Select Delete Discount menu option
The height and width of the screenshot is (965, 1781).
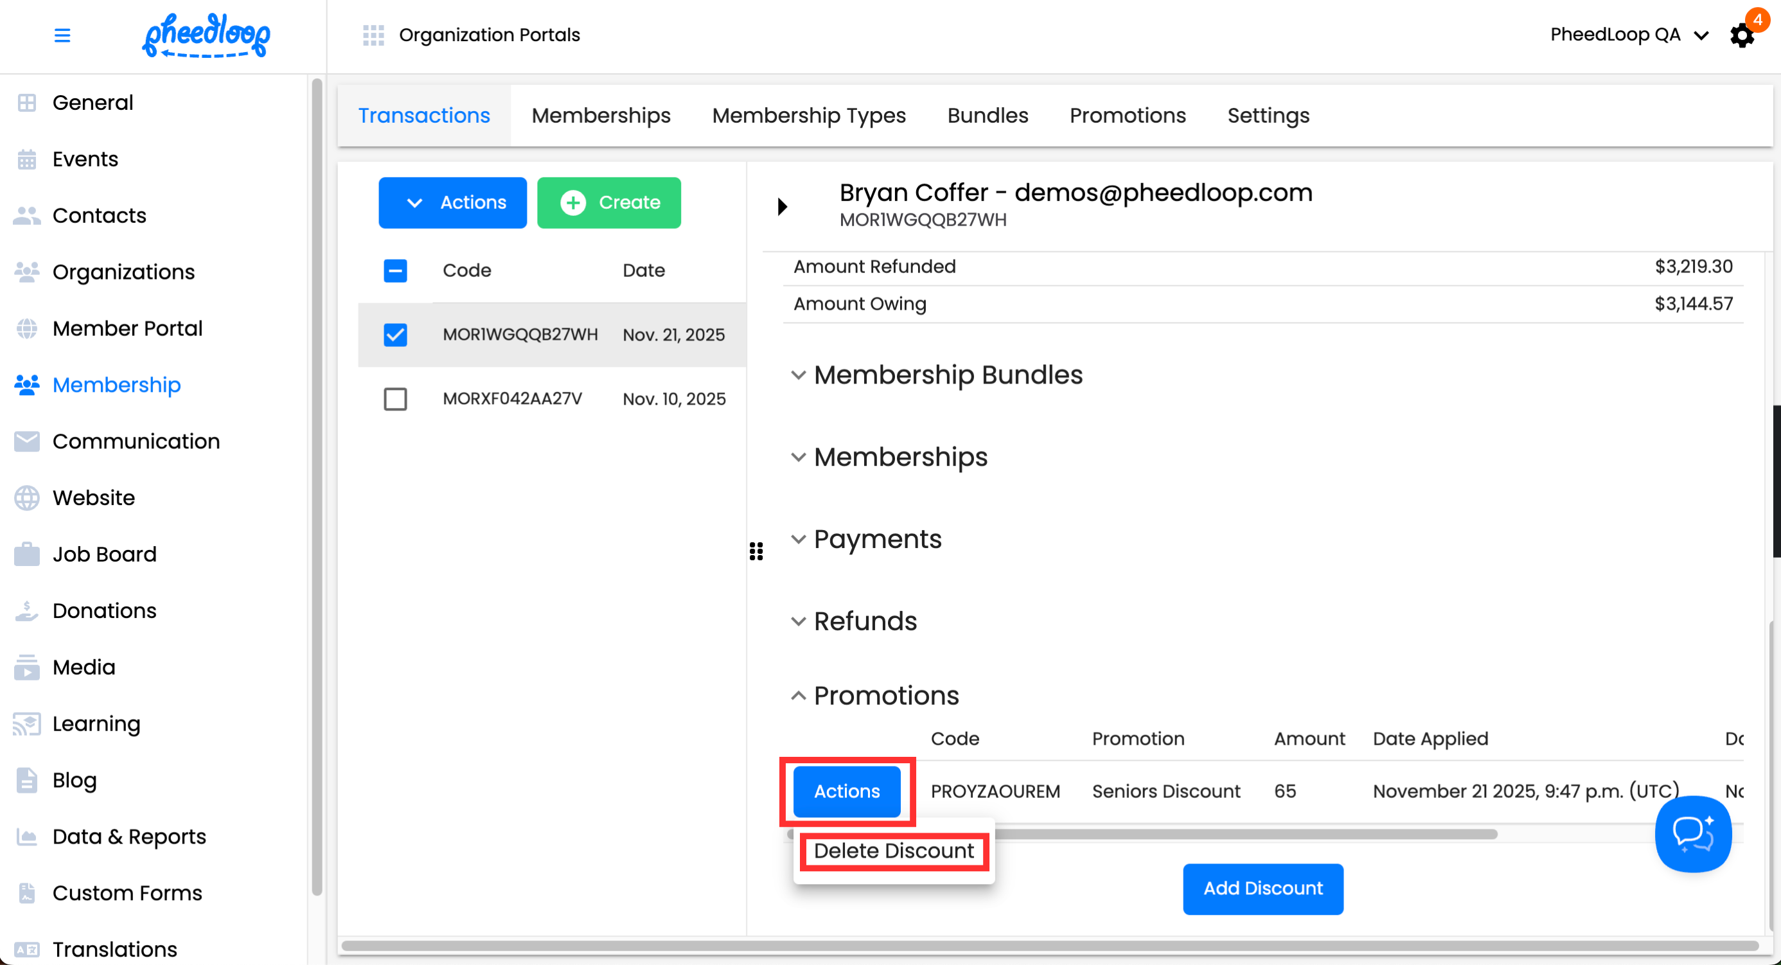[x=893, y=850]
